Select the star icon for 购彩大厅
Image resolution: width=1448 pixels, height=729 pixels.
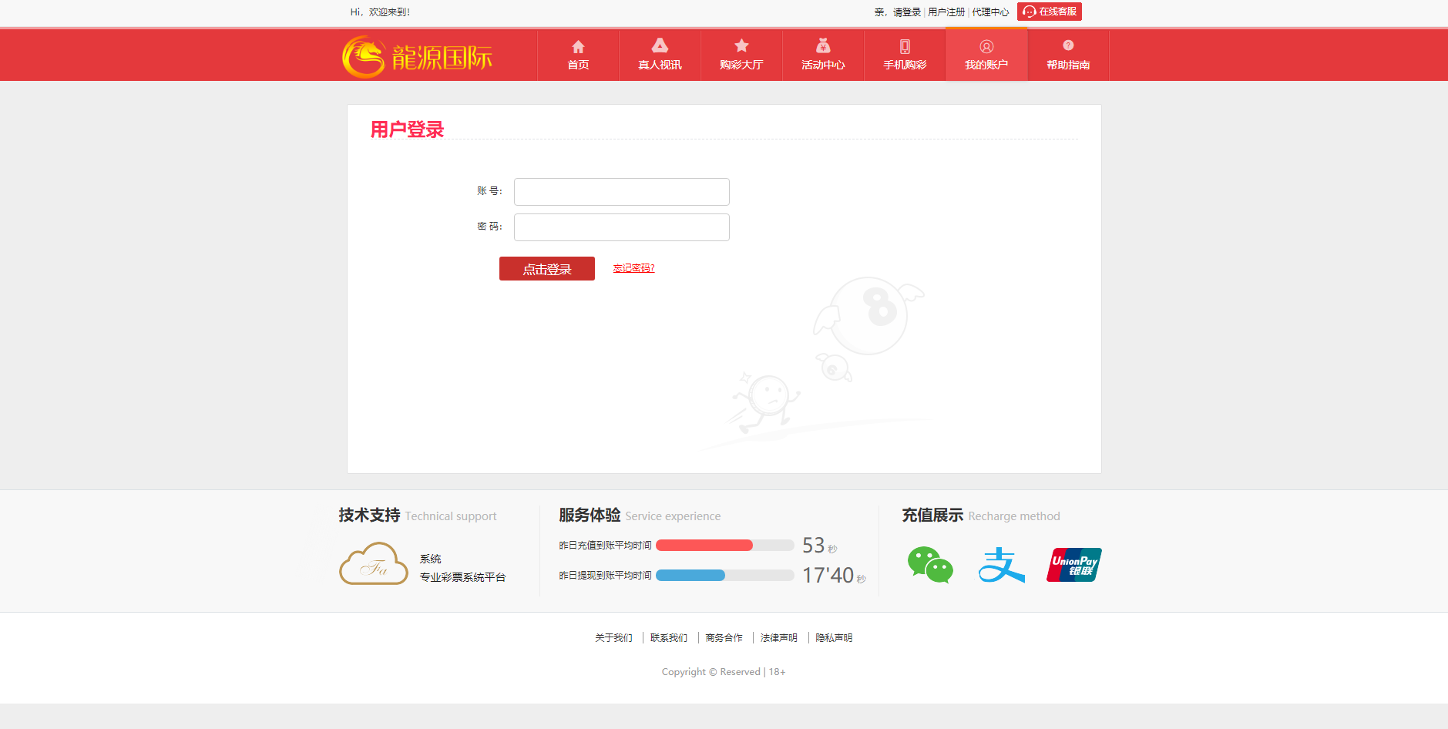[x=741, y=46]
